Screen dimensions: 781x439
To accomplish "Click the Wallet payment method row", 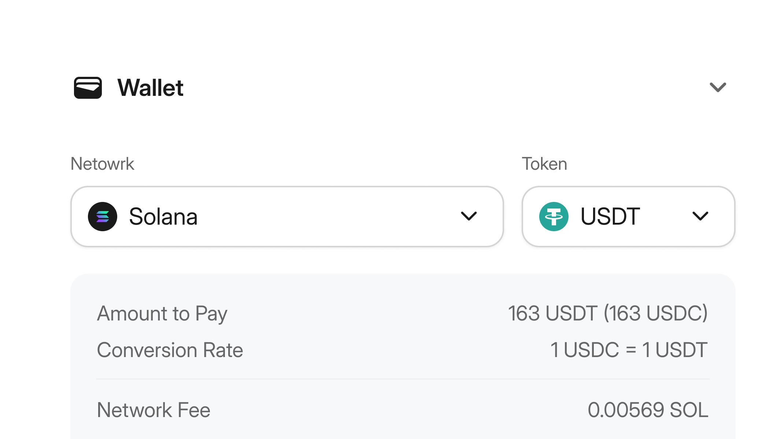I will (x=400, y=88).
